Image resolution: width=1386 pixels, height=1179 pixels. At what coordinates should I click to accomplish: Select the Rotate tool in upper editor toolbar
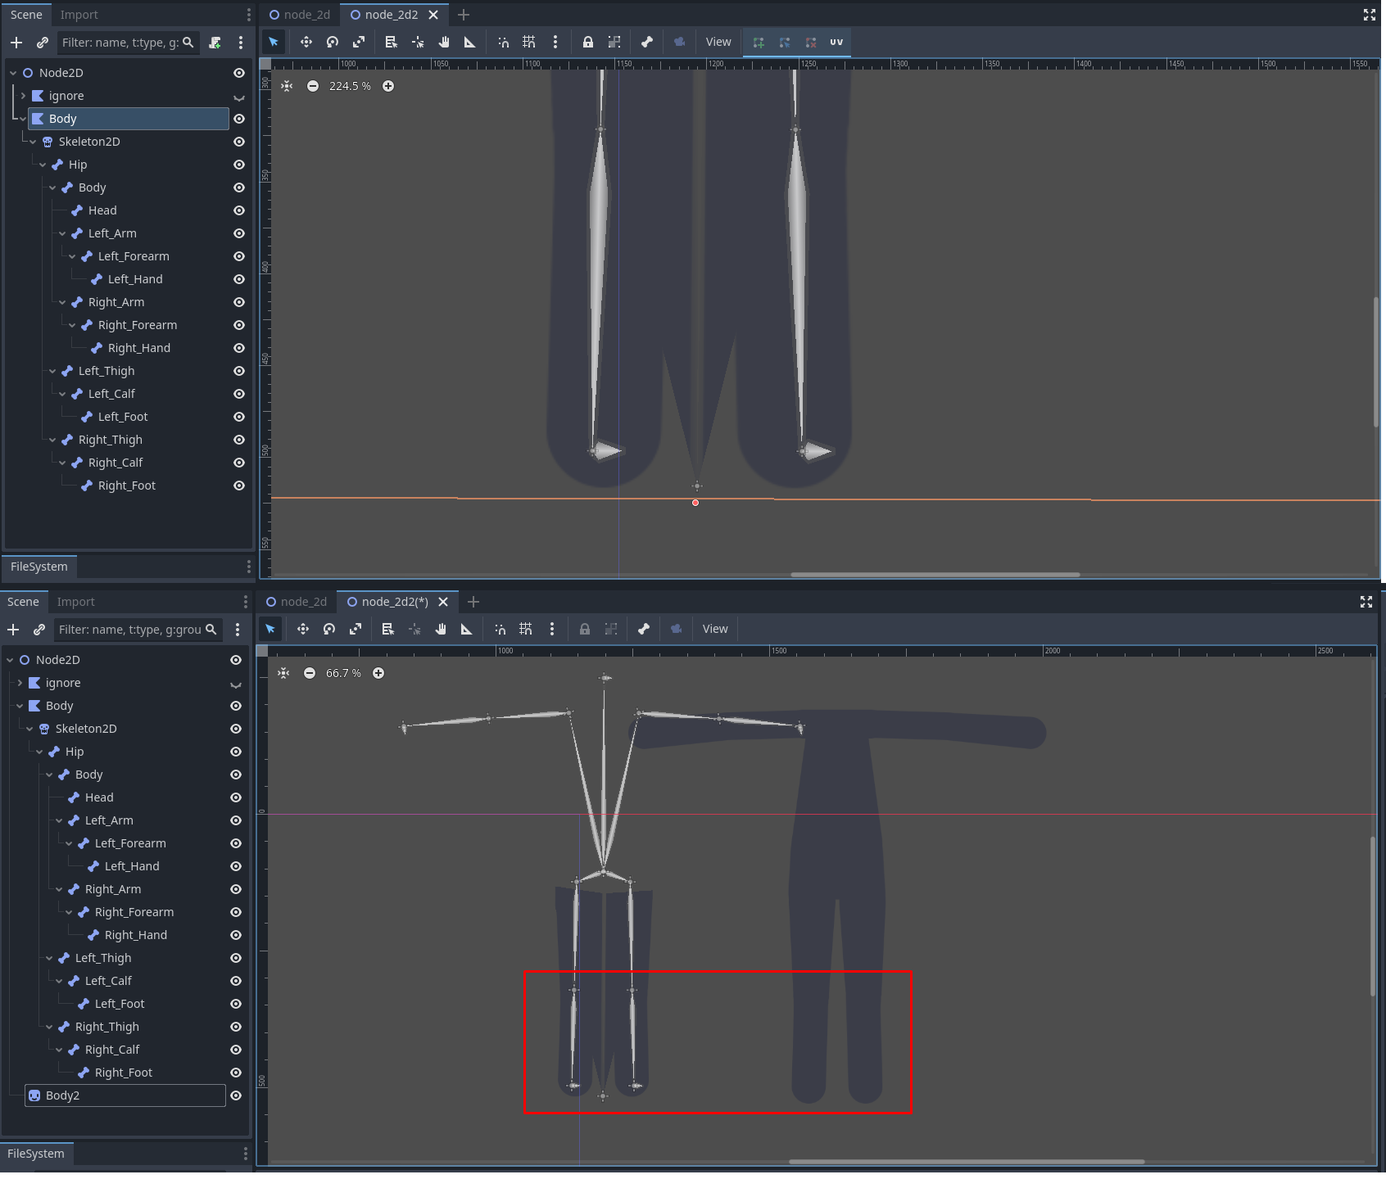pyautogui.click(x=332, y=42)
